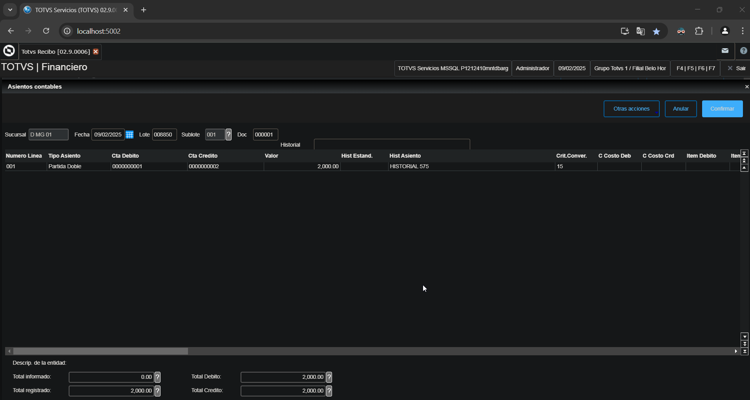Jump to first row using grid top arrow
The height and width of the screenshot is (400, 750).
click(x=745, y=153)
